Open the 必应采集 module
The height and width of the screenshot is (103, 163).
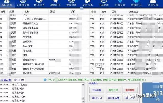(88, 3)
